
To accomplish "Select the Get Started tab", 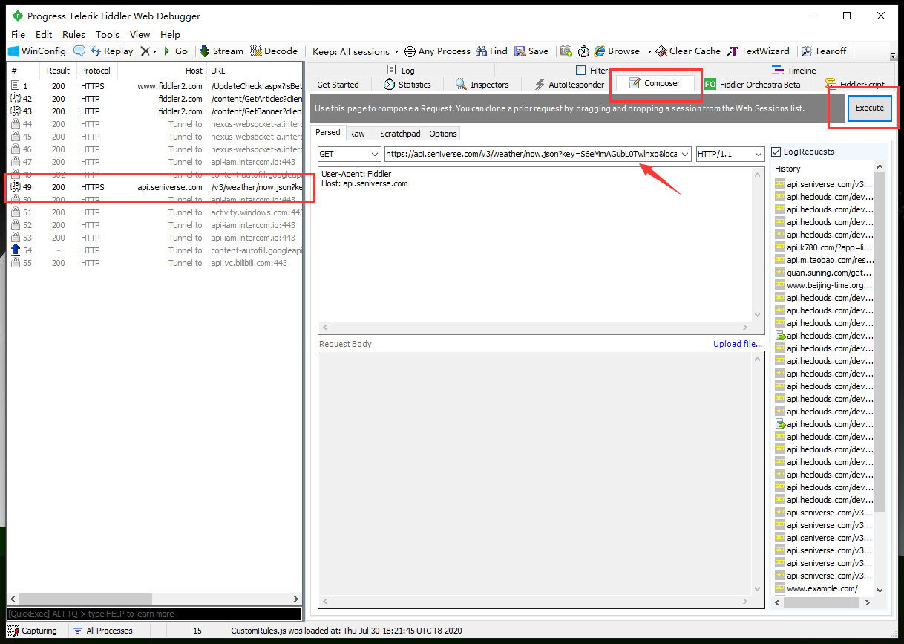I will point(338,85).
